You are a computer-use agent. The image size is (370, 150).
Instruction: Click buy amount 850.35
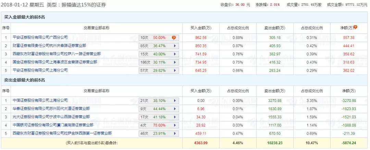pos(201,46)
